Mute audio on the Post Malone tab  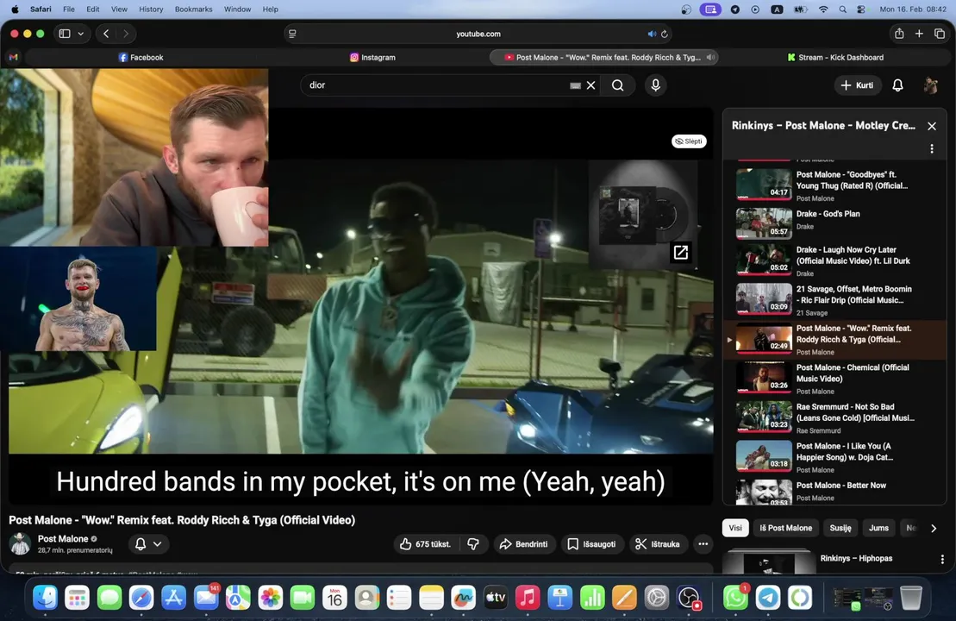710,57
